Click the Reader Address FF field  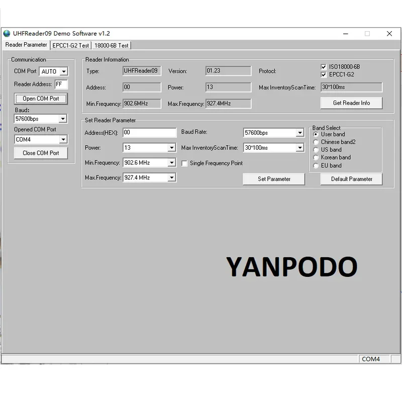(x=61, y=84)
